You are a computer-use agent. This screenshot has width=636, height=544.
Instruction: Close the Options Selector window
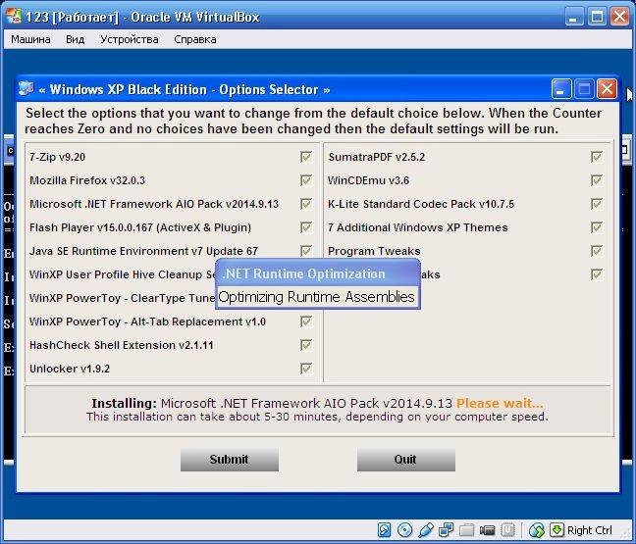coord(607,89)
